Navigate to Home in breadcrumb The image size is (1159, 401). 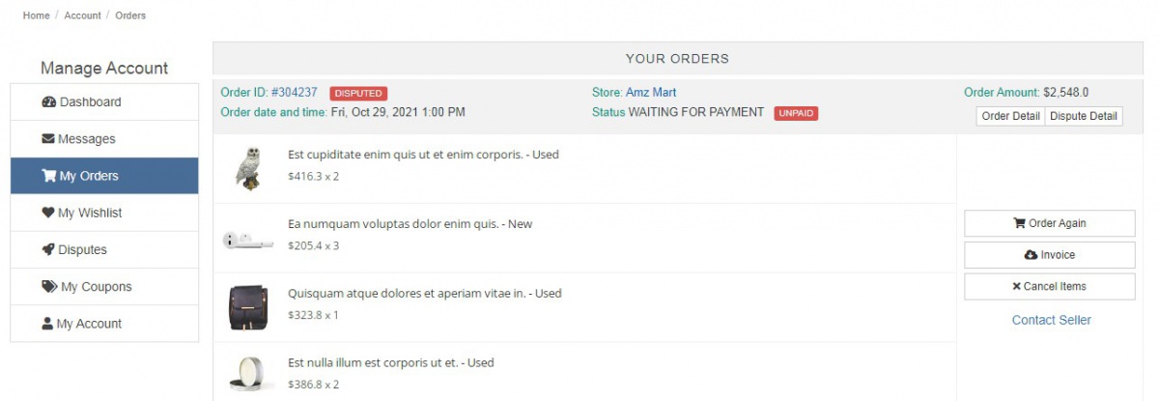click(36, 15)
